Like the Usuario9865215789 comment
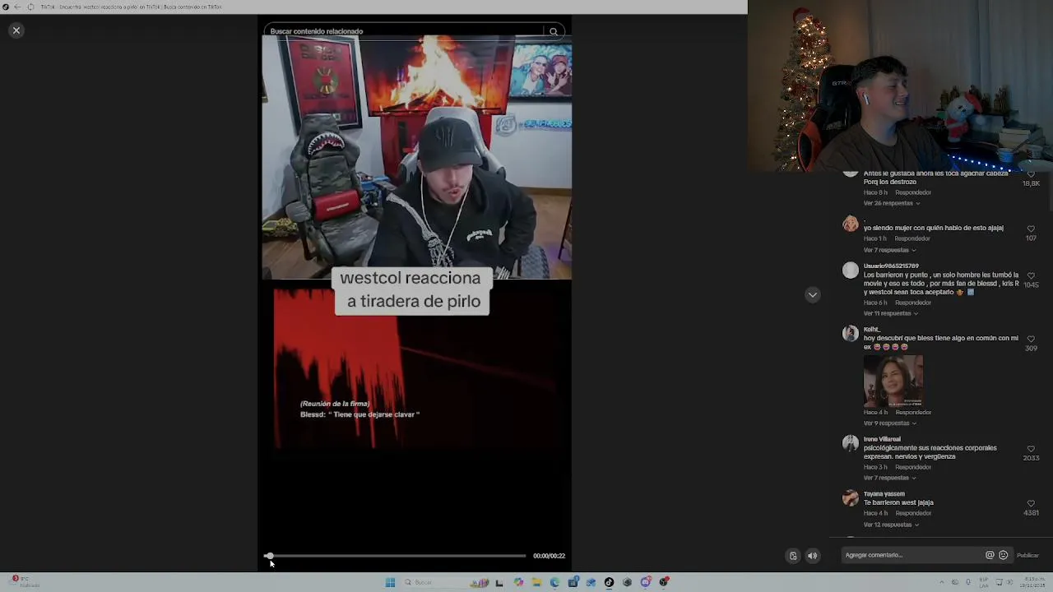1053x592 pixels. 1031,275
